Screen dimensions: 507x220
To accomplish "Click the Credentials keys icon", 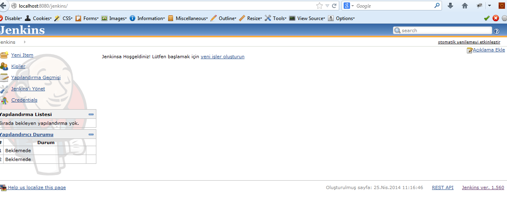I will [x=4, y=100].
